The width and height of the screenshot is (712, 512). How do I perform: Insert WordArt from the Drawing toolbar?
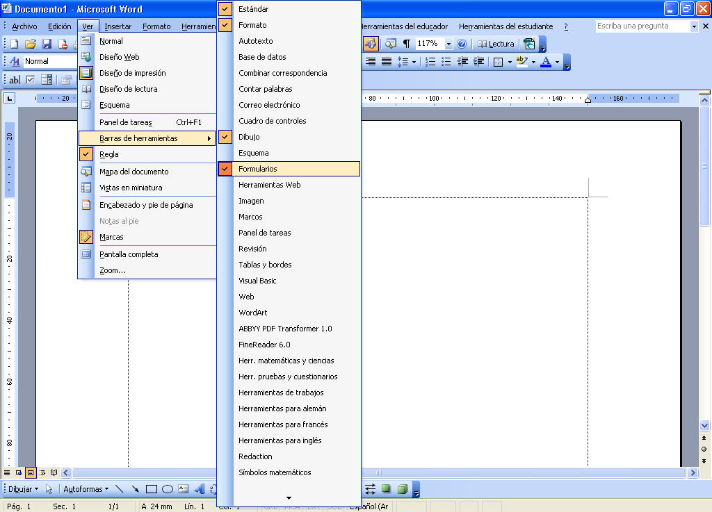(x=200, y=489)
